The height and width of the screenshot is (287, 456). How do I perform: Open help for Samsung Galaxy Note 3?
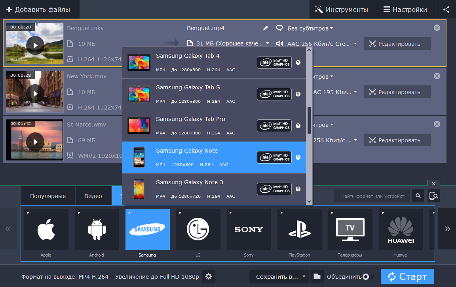(298, 189)
